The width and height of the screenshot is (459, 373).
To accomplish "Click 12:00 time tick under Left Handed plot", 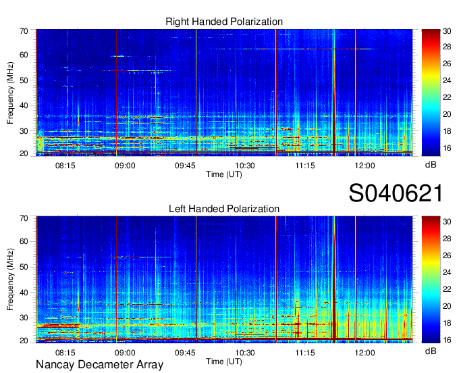I will [364, 353].
